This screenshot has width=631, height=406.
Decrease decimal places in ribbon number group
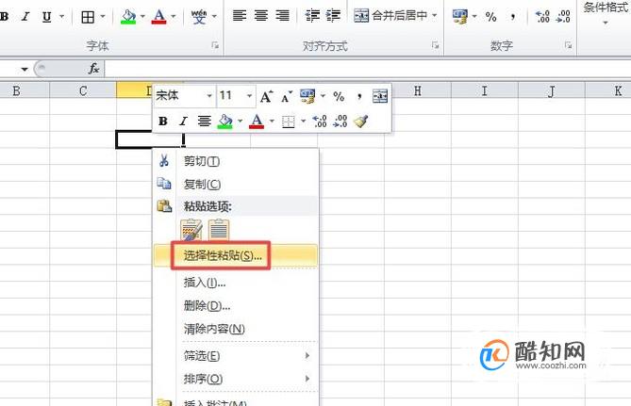point(563,16)
